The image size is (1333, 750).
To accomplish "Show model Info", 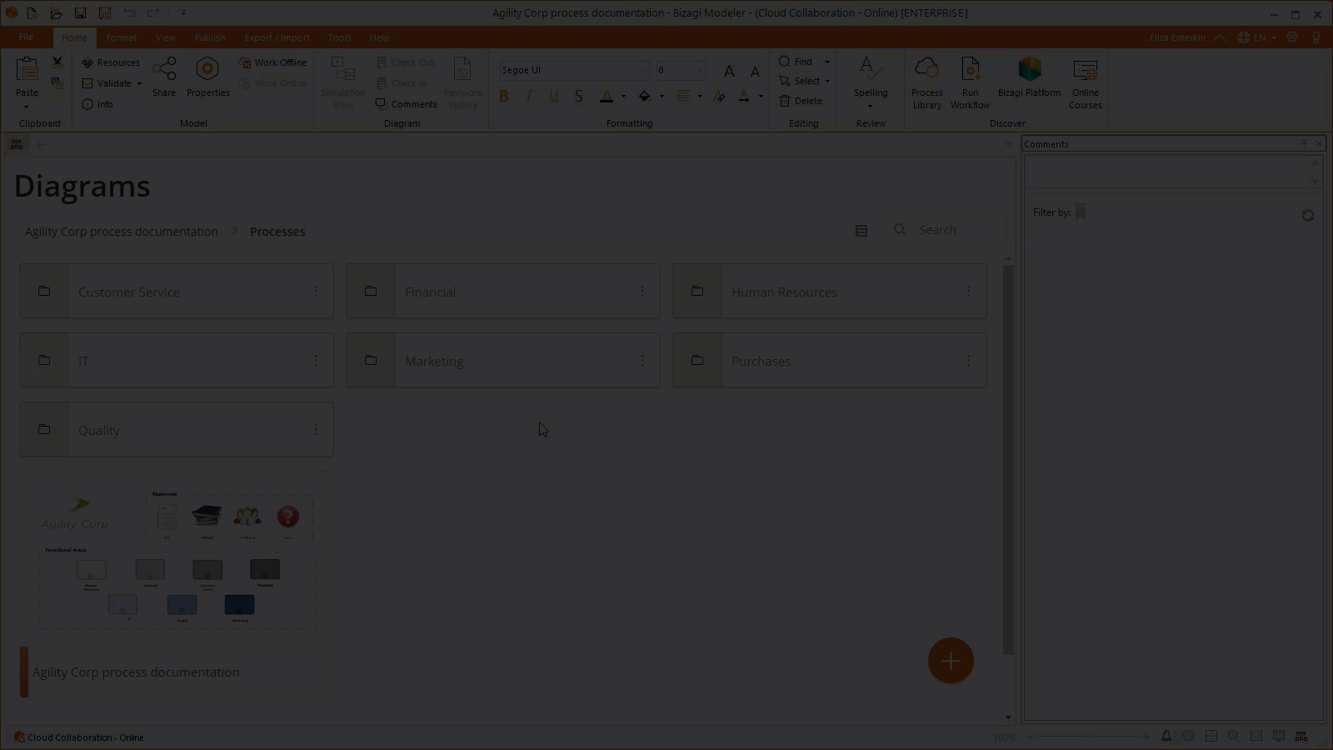I will [97, 104].
